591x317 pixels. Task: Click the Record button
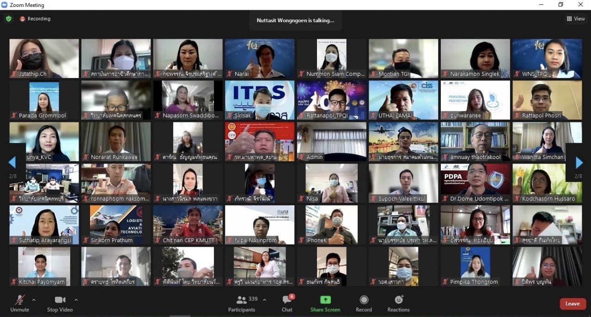[x=364, y=304]
